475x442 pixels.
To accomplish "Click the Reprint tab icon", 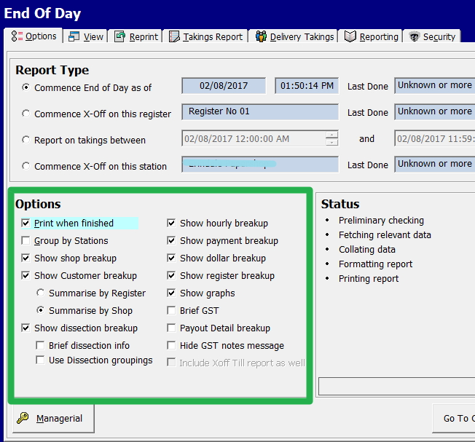I will [121, 36].
